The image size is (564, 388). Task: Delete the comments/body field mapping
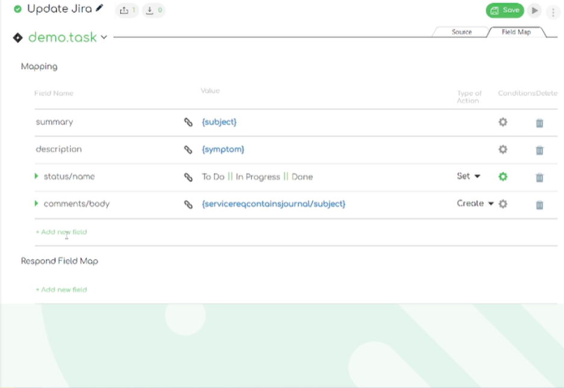click(x=539, y=204)
